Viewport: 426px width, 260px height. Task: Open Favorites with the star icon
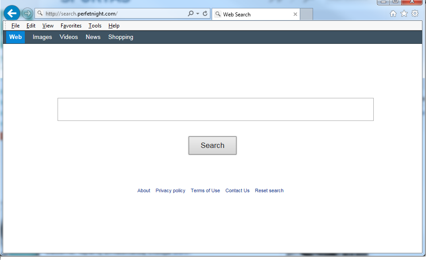pyautogui.click(x=404, y=13)
